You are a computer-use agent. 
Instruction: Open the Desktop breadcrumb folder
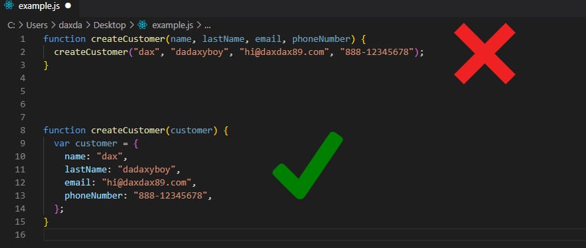[109, 25]
